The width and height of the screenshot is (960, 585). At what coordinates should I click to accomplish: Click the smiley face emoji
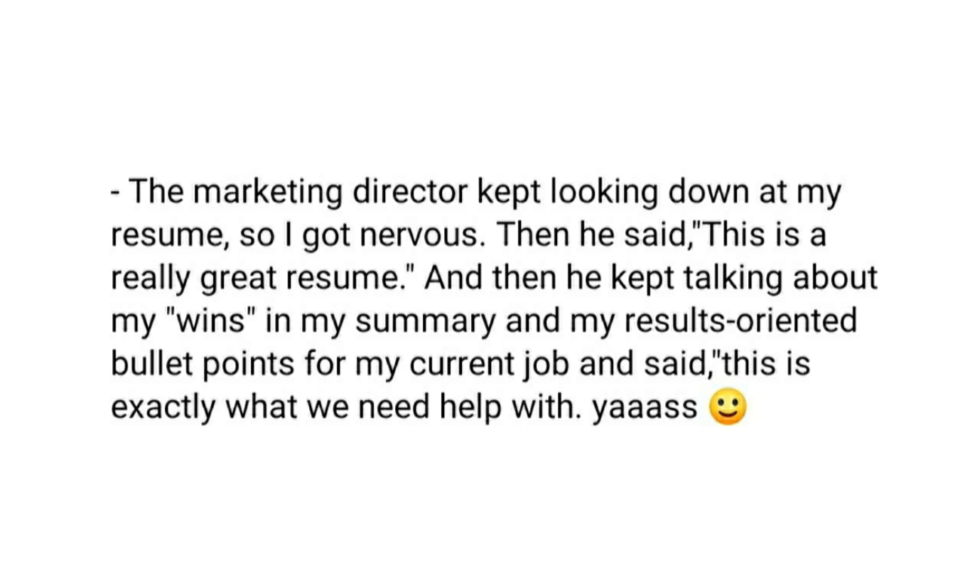coord(728,408)
